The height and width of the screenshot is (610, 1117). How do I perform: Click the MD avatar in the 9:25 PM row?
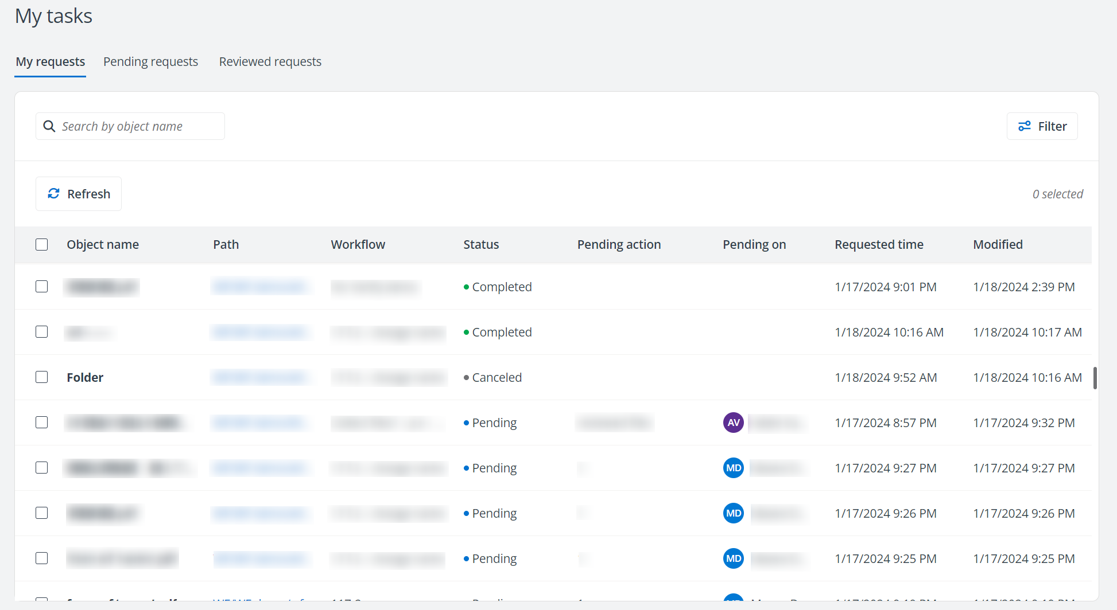click(x=733, y=558)
